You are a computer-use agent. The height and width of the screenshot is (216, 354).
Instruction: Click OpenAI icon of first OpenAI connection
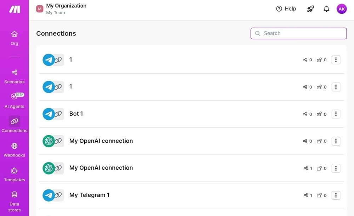(x=49, y=141)
